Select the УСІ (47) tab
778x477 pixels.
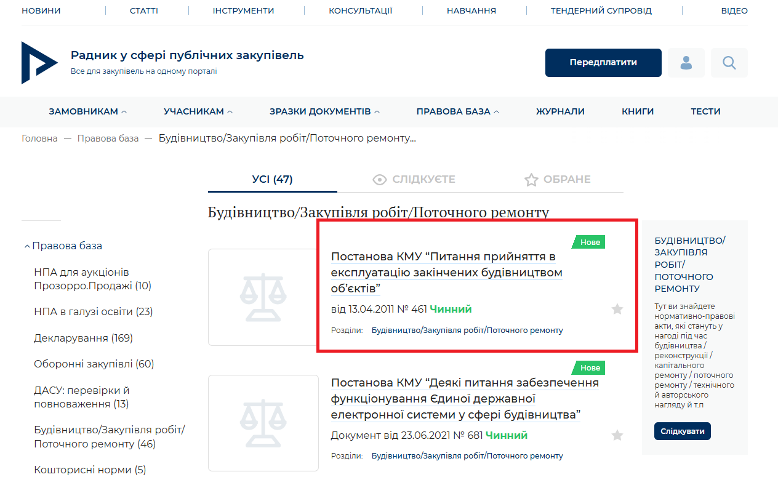[x=272, y=180]
